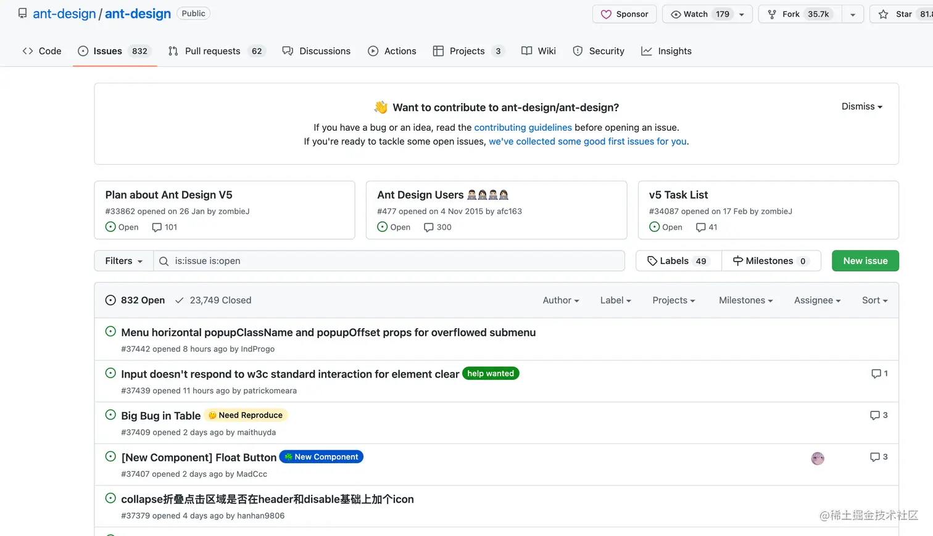Open the repository Projects tab
933x536 pixels.
click(x=469, y=51)
